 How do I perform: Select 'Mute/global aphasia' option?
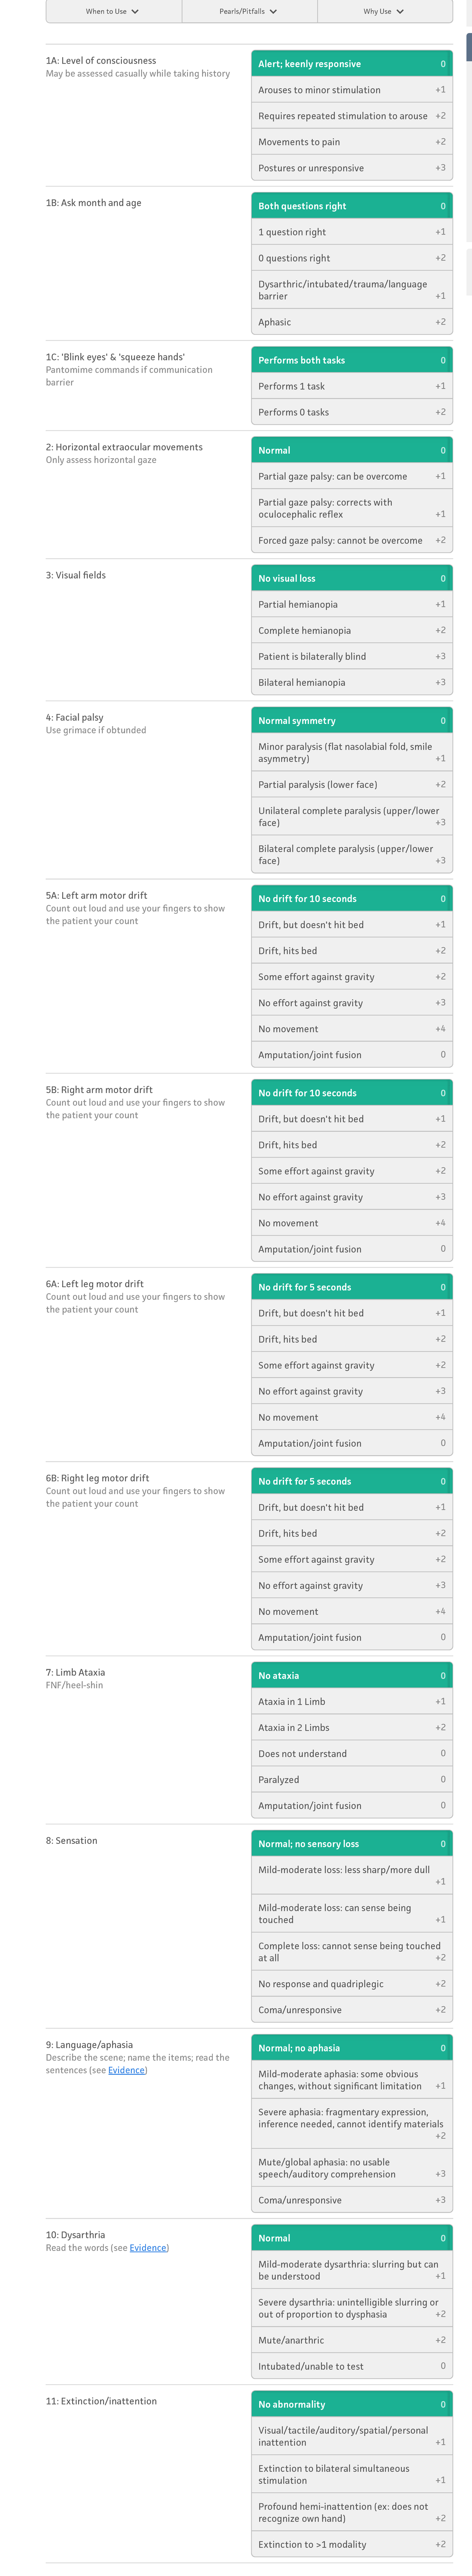351,2167
